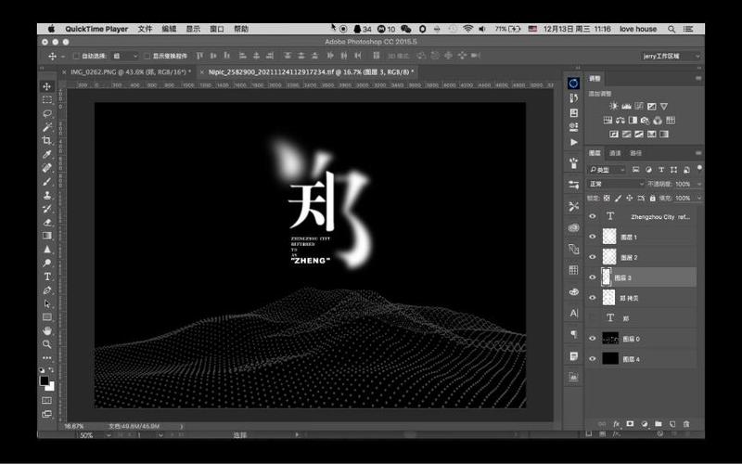Click the foreground color swatch

coord(44,380)
